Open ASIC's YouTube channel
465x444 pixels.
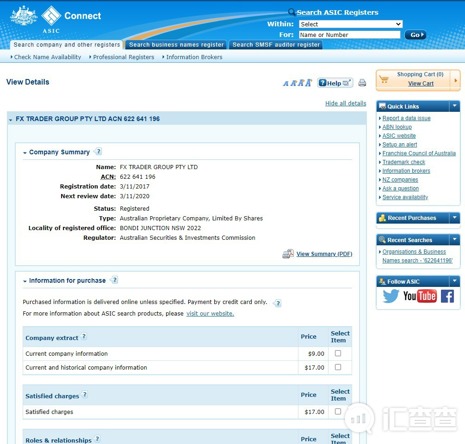click(x=420, y=296)
